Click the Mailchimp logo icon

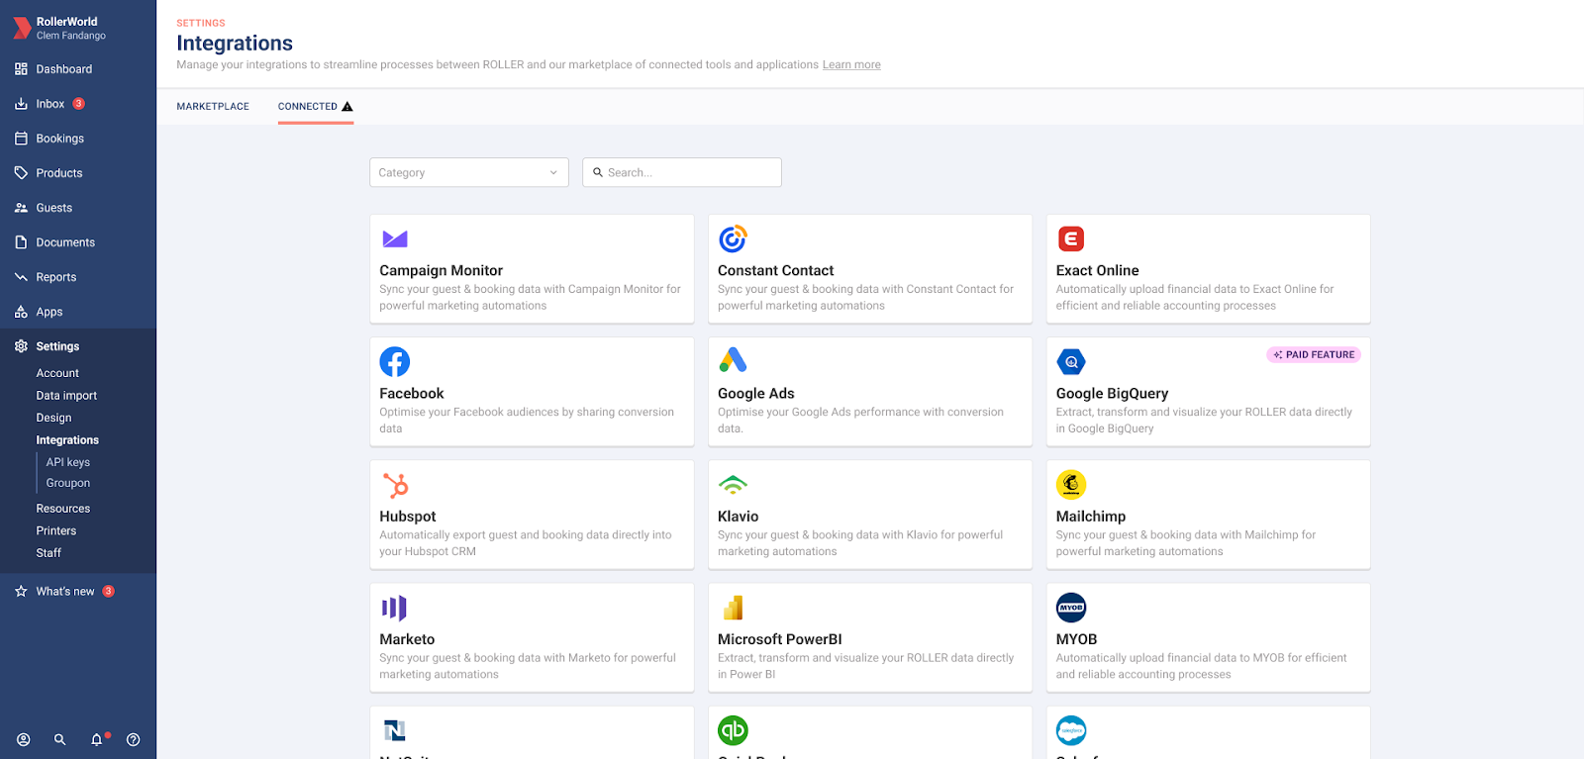point(1071,485)
